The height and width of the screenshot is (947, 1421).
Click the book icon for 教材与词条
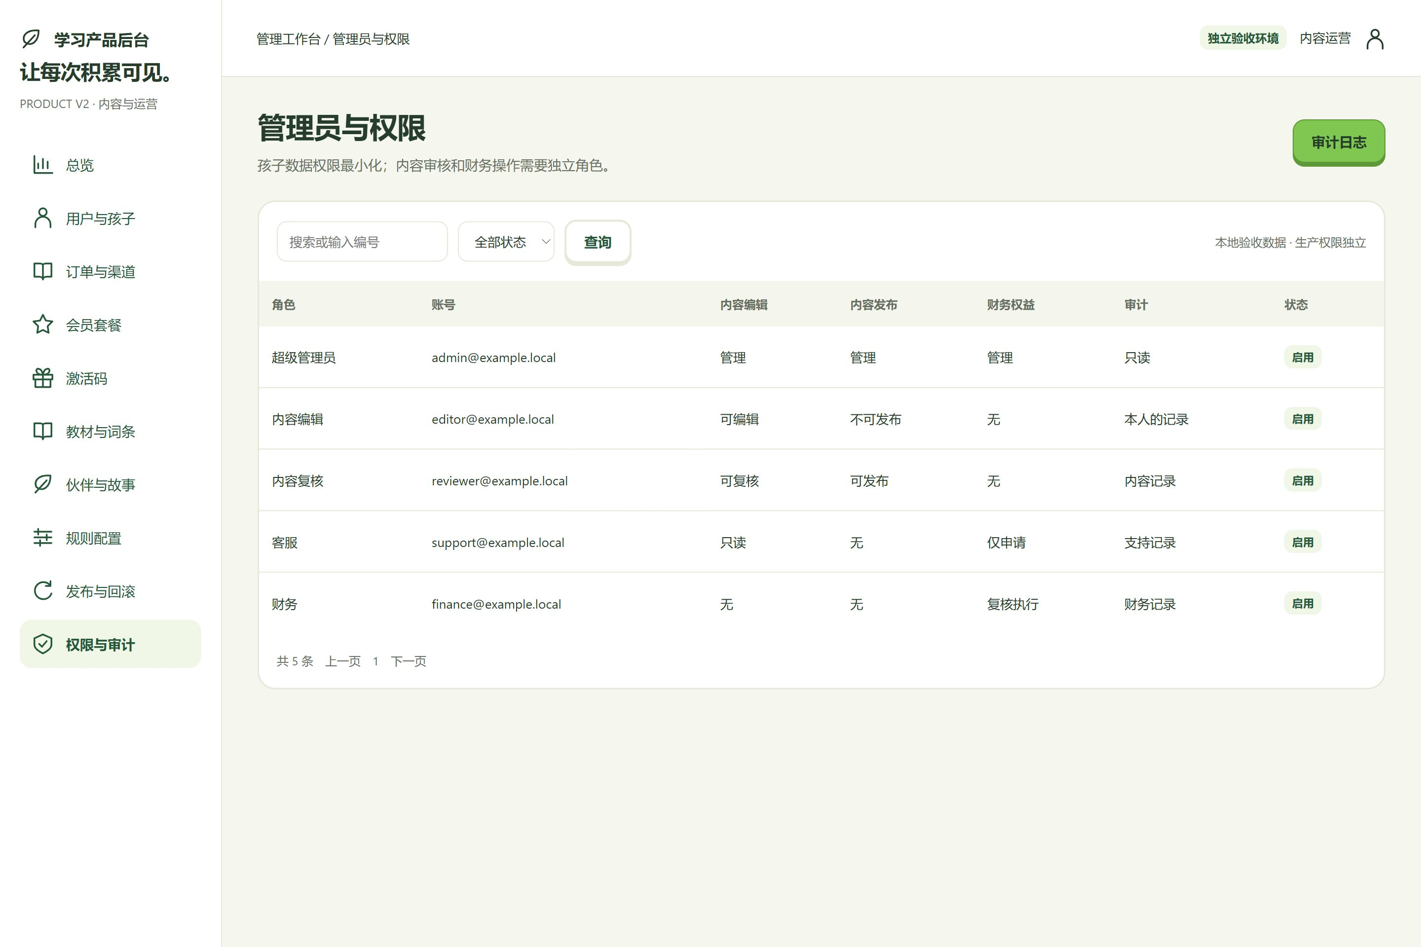(x=43, y=431)
